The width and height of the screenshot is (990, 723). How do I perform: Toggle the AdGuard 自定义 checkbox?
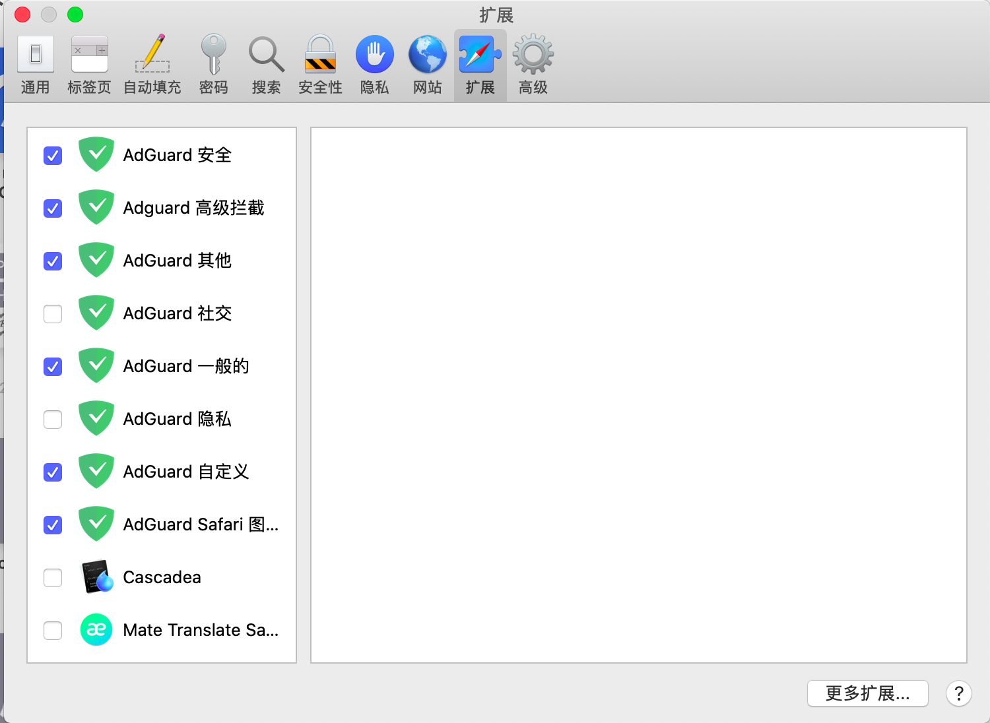point(53,472)
